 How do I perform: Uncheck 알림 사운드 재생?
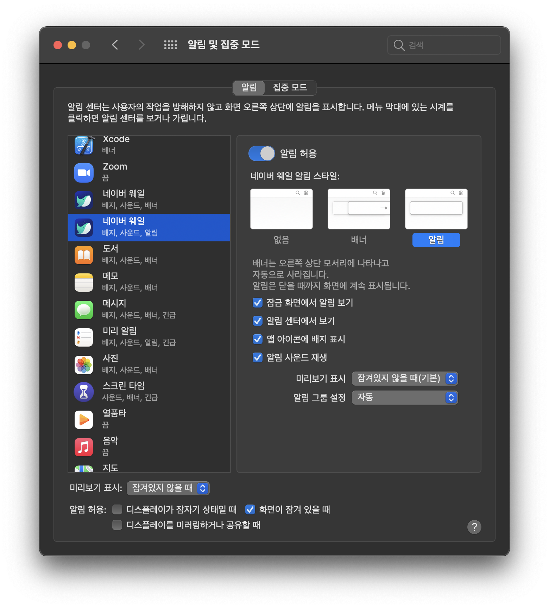click(x=258, y=357)
